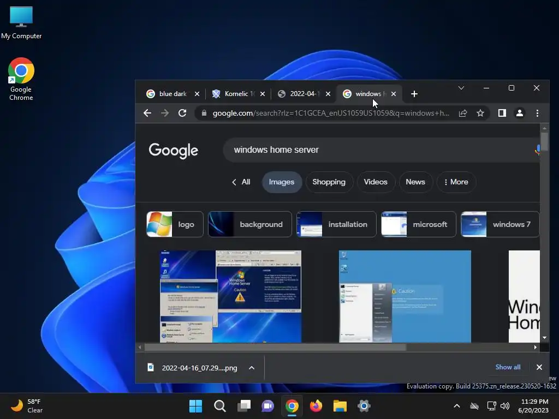Open the Windows Home Server collage image result
559x419 pixels.
point(231,296)
